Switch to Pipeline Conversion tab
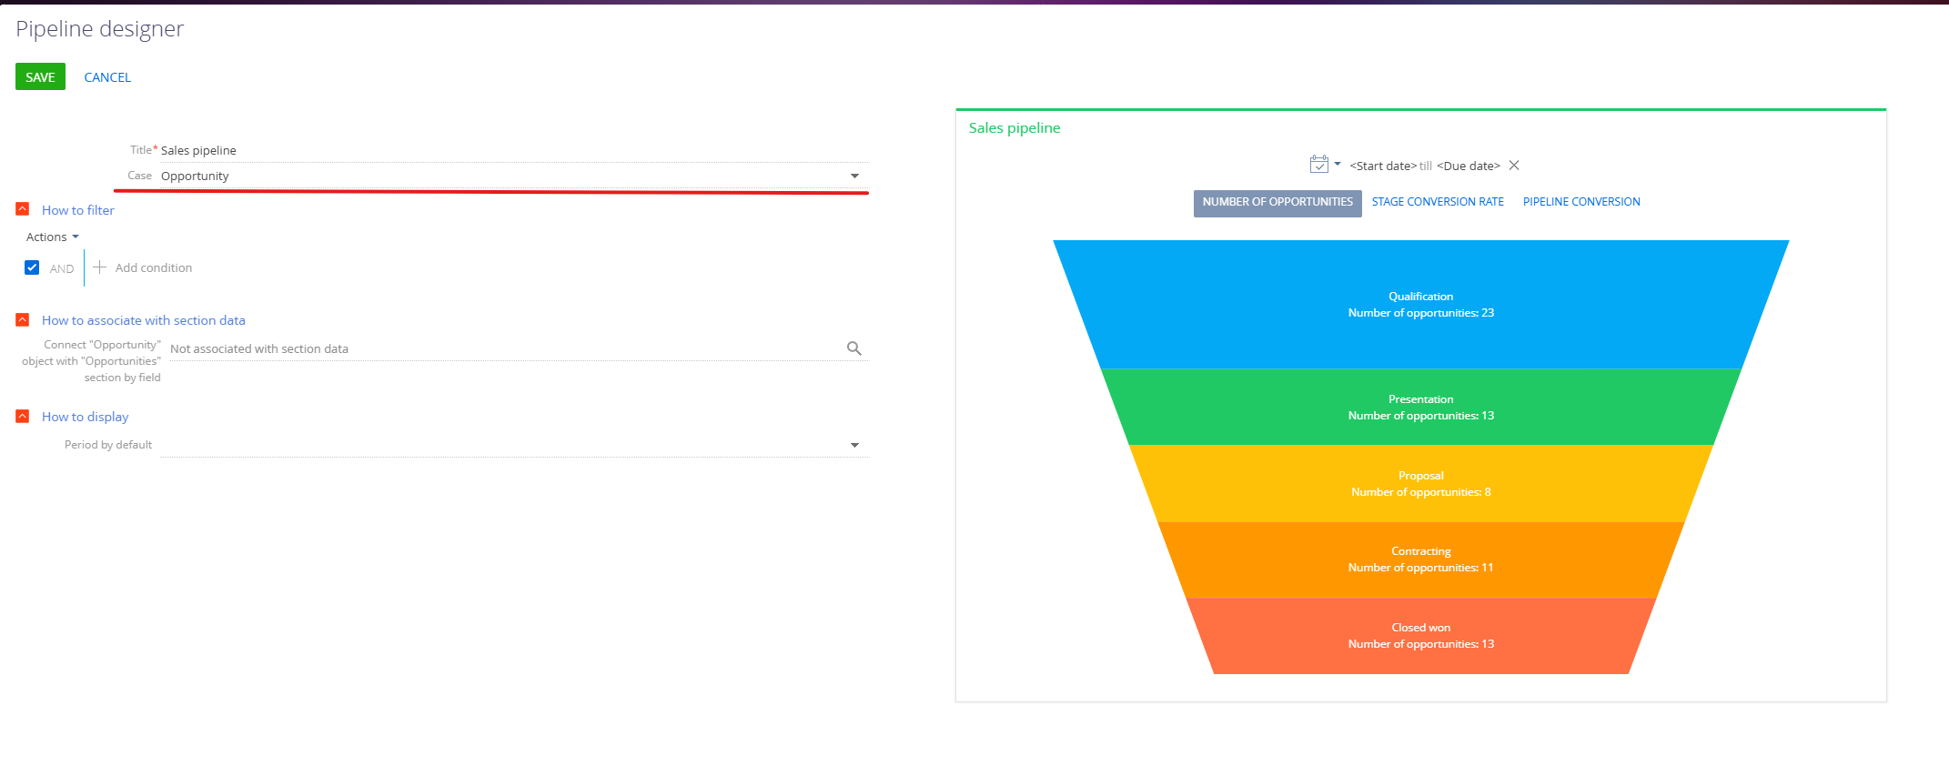The image size is (1949, 766). pyautogui.click(x=1581, y=202)
